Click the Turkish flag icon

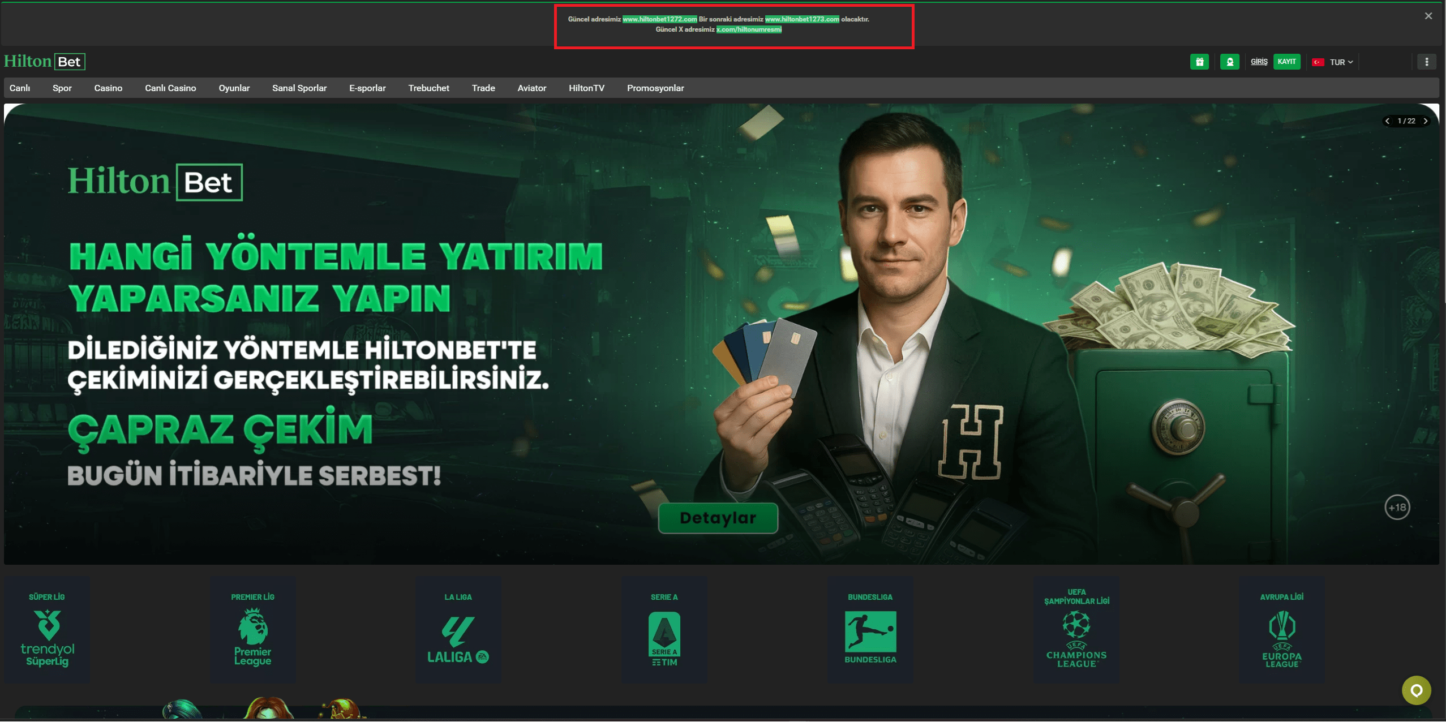[x=1318, y=62]
